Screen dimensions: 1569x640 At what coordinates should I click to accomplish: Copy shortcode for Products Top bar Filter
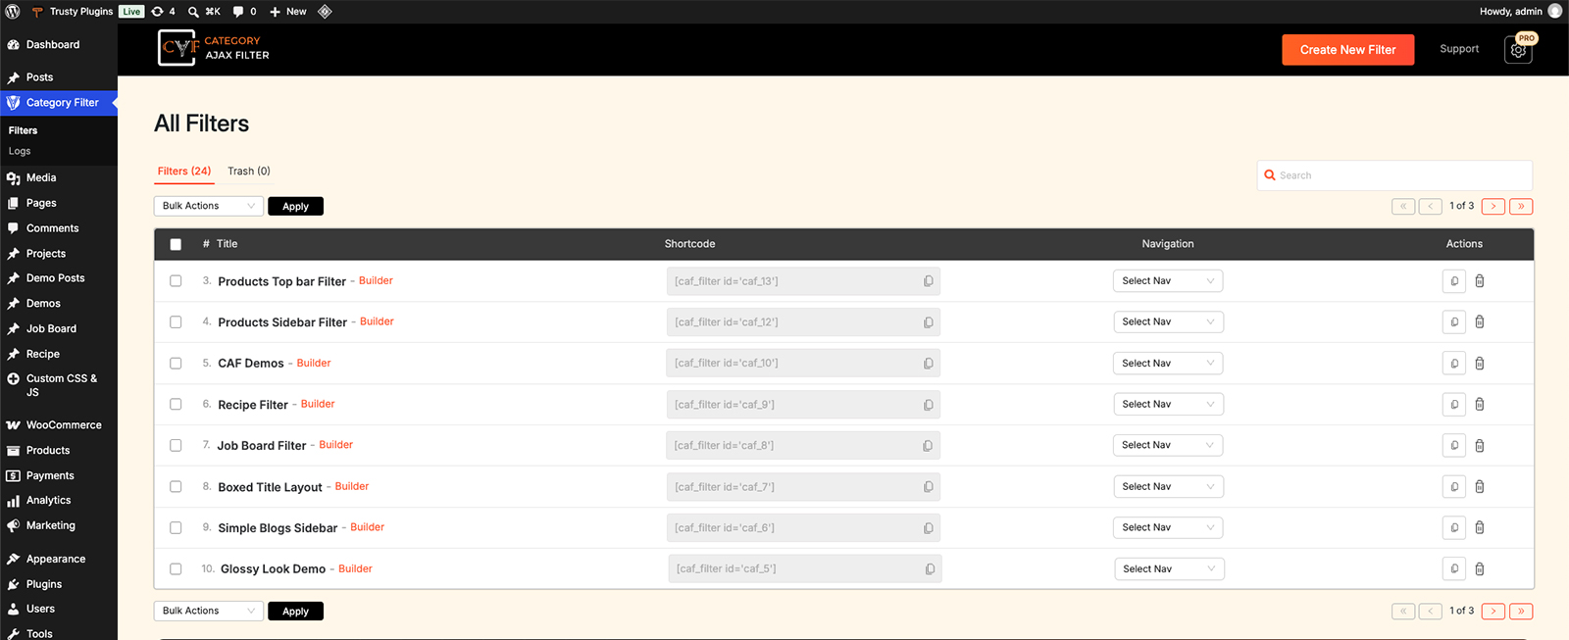pyautogui.click(x=928, y=281)
